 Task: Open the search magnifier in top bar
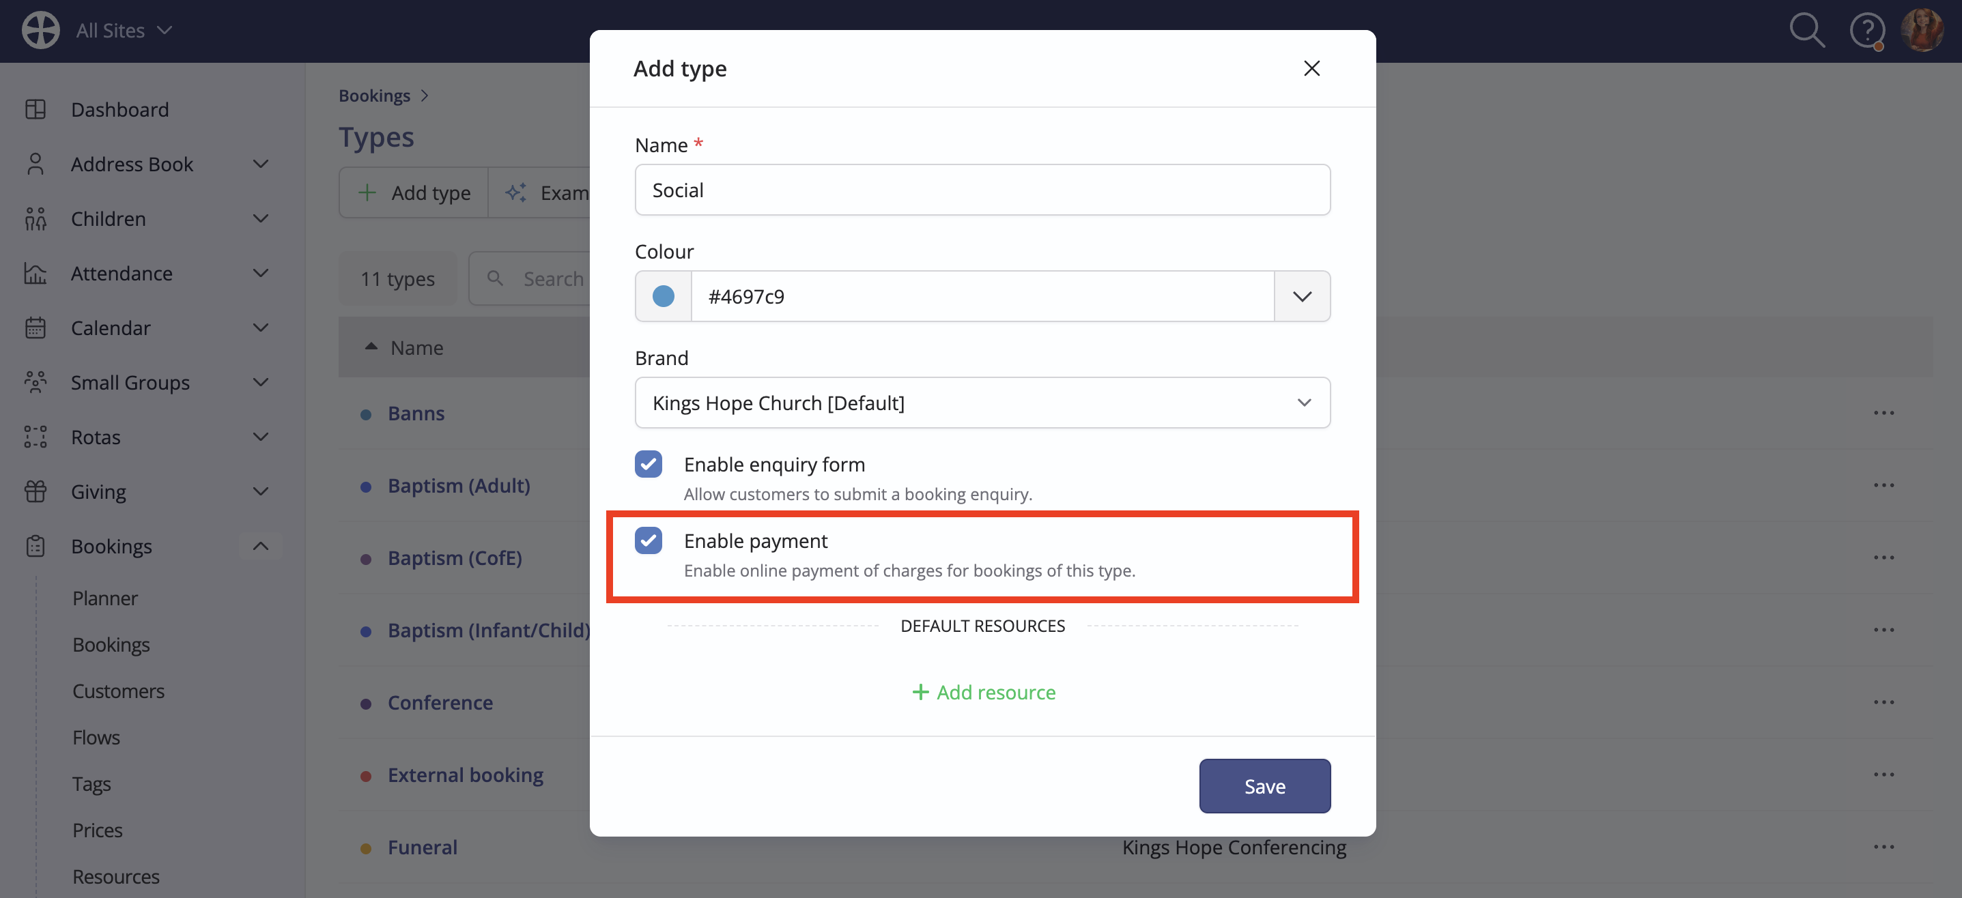[x=1806, y=31]
